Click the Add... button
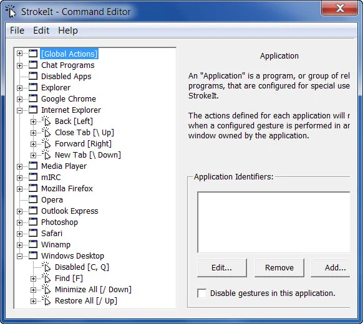 331,267
